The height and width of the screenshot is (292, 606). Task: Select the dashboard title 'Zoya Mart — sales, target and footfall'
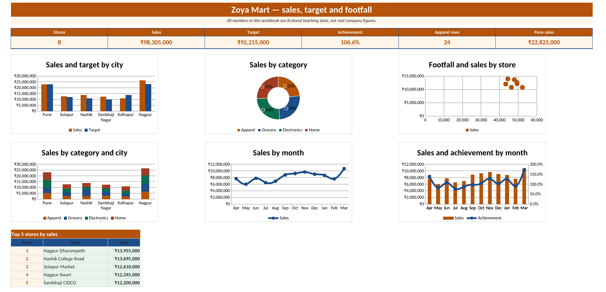(x=302, y=10)
